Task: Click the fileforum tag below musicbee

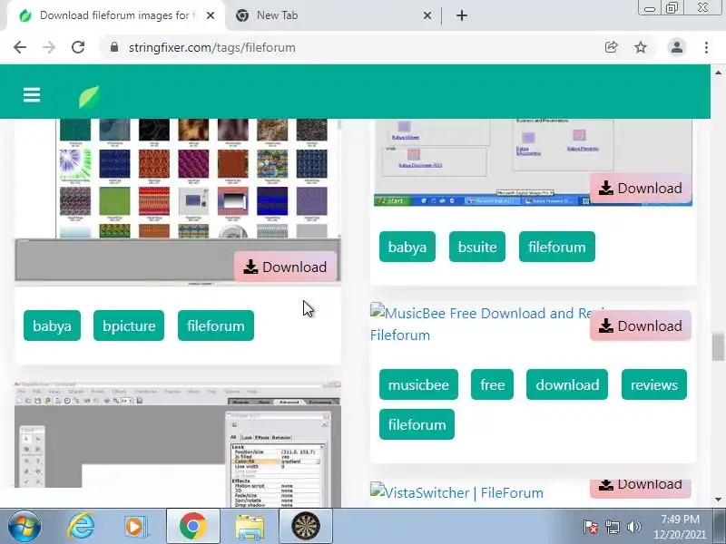Action: 417,424
